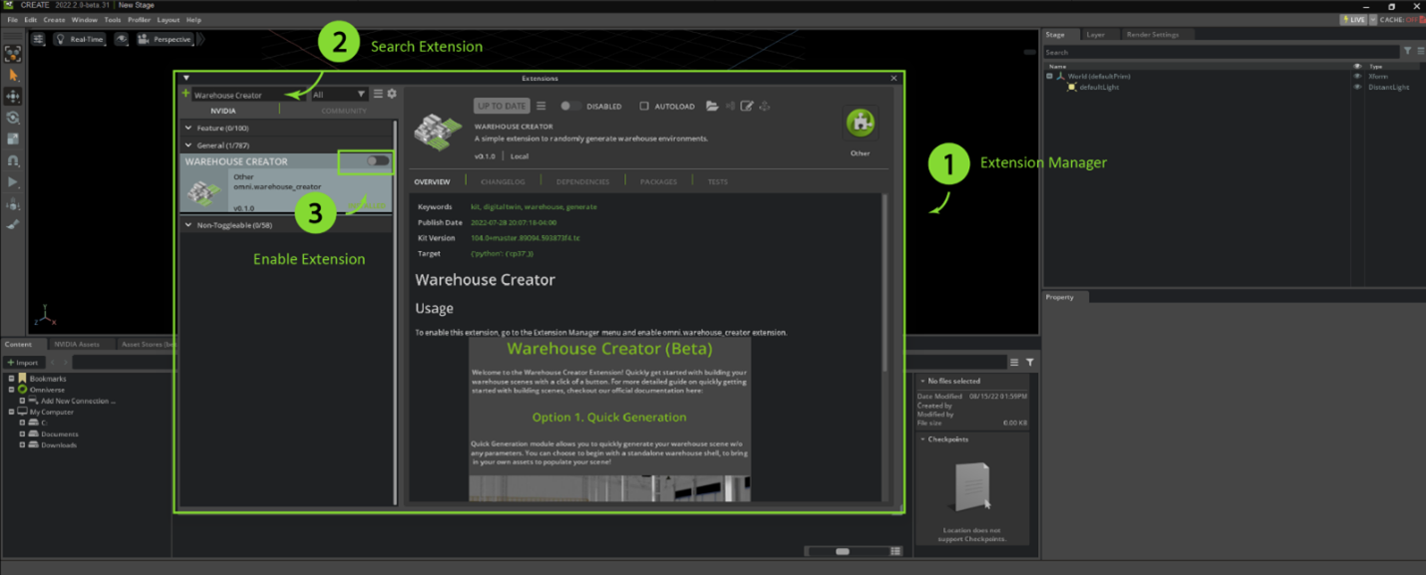Expand the Bookmarks tree node

(x=11, y=379)
